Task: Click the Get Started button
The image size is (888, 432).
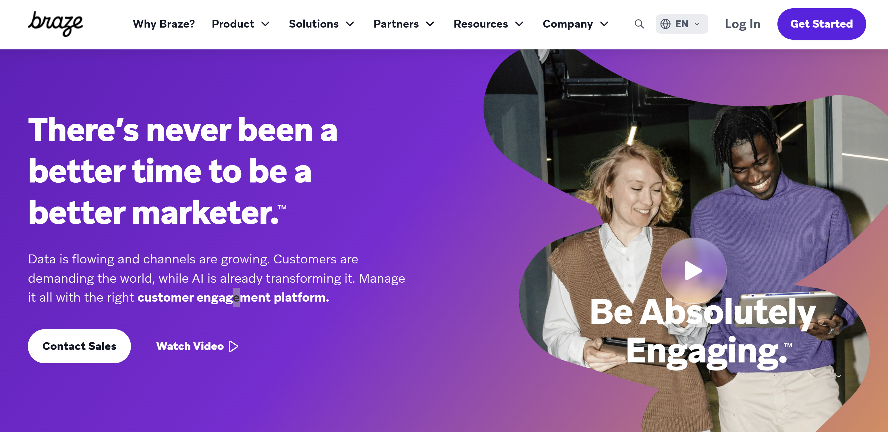Action: coord(821,24)
